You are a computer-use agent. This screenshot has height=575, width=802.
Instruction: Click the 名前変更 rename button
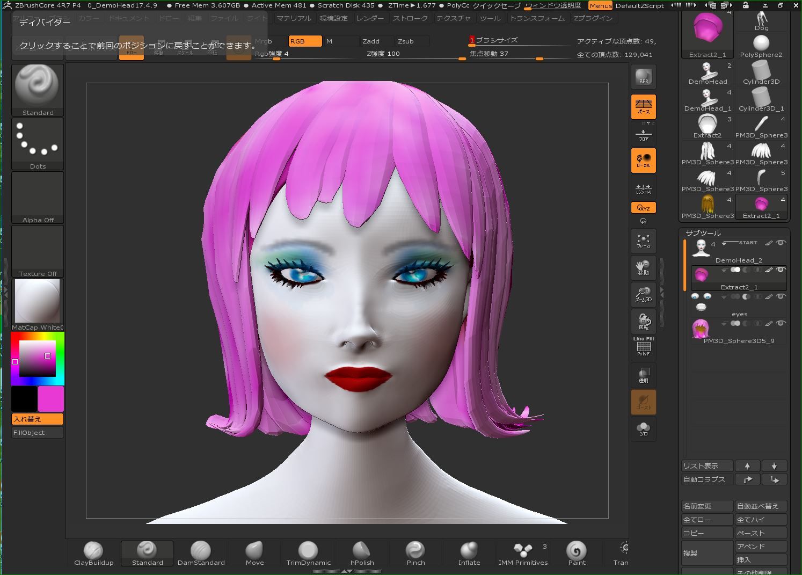pos(707,506)
